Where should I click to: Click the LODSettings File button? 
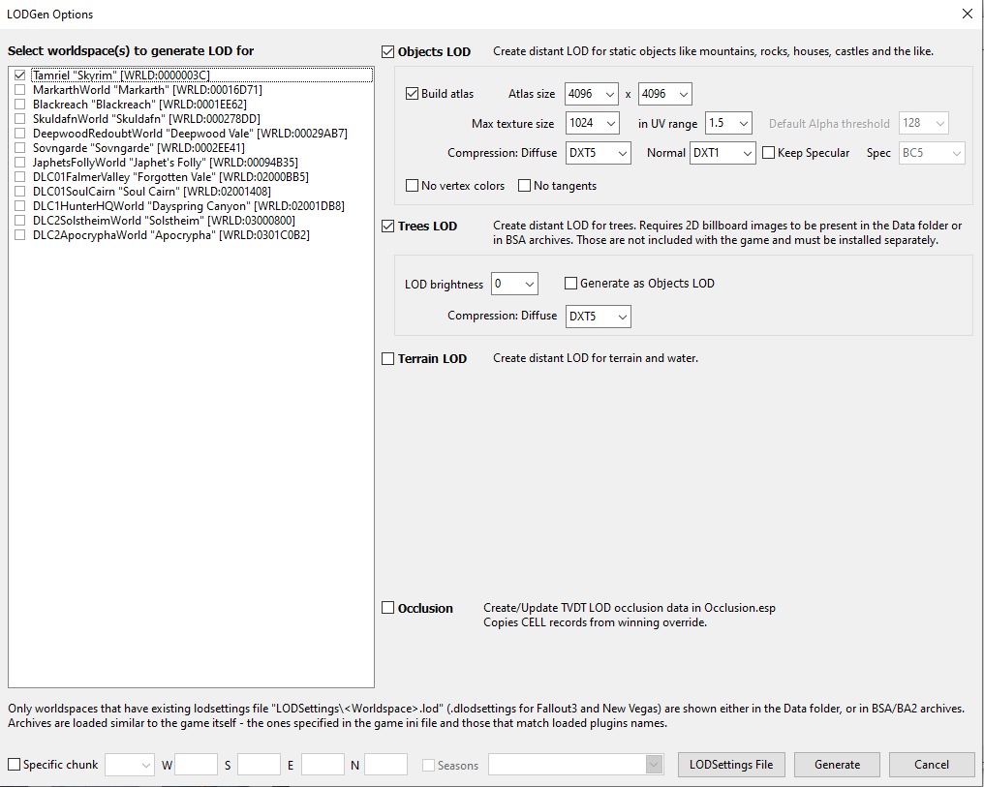tap(731, 765)
